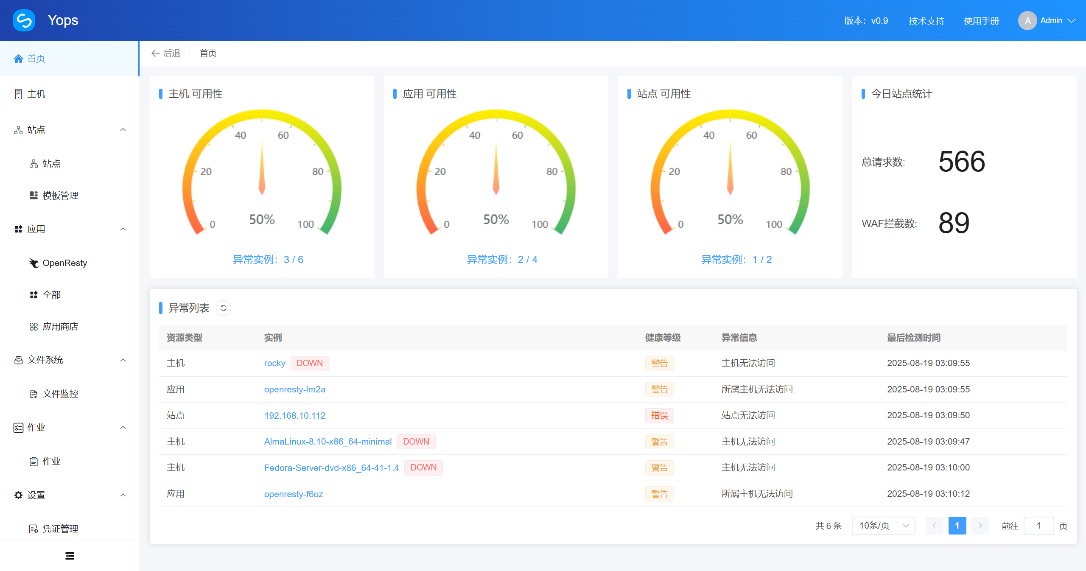Open the openresty-lm2a application link
This screenshot has width=1086, height=571.
[x=295, y=389]
